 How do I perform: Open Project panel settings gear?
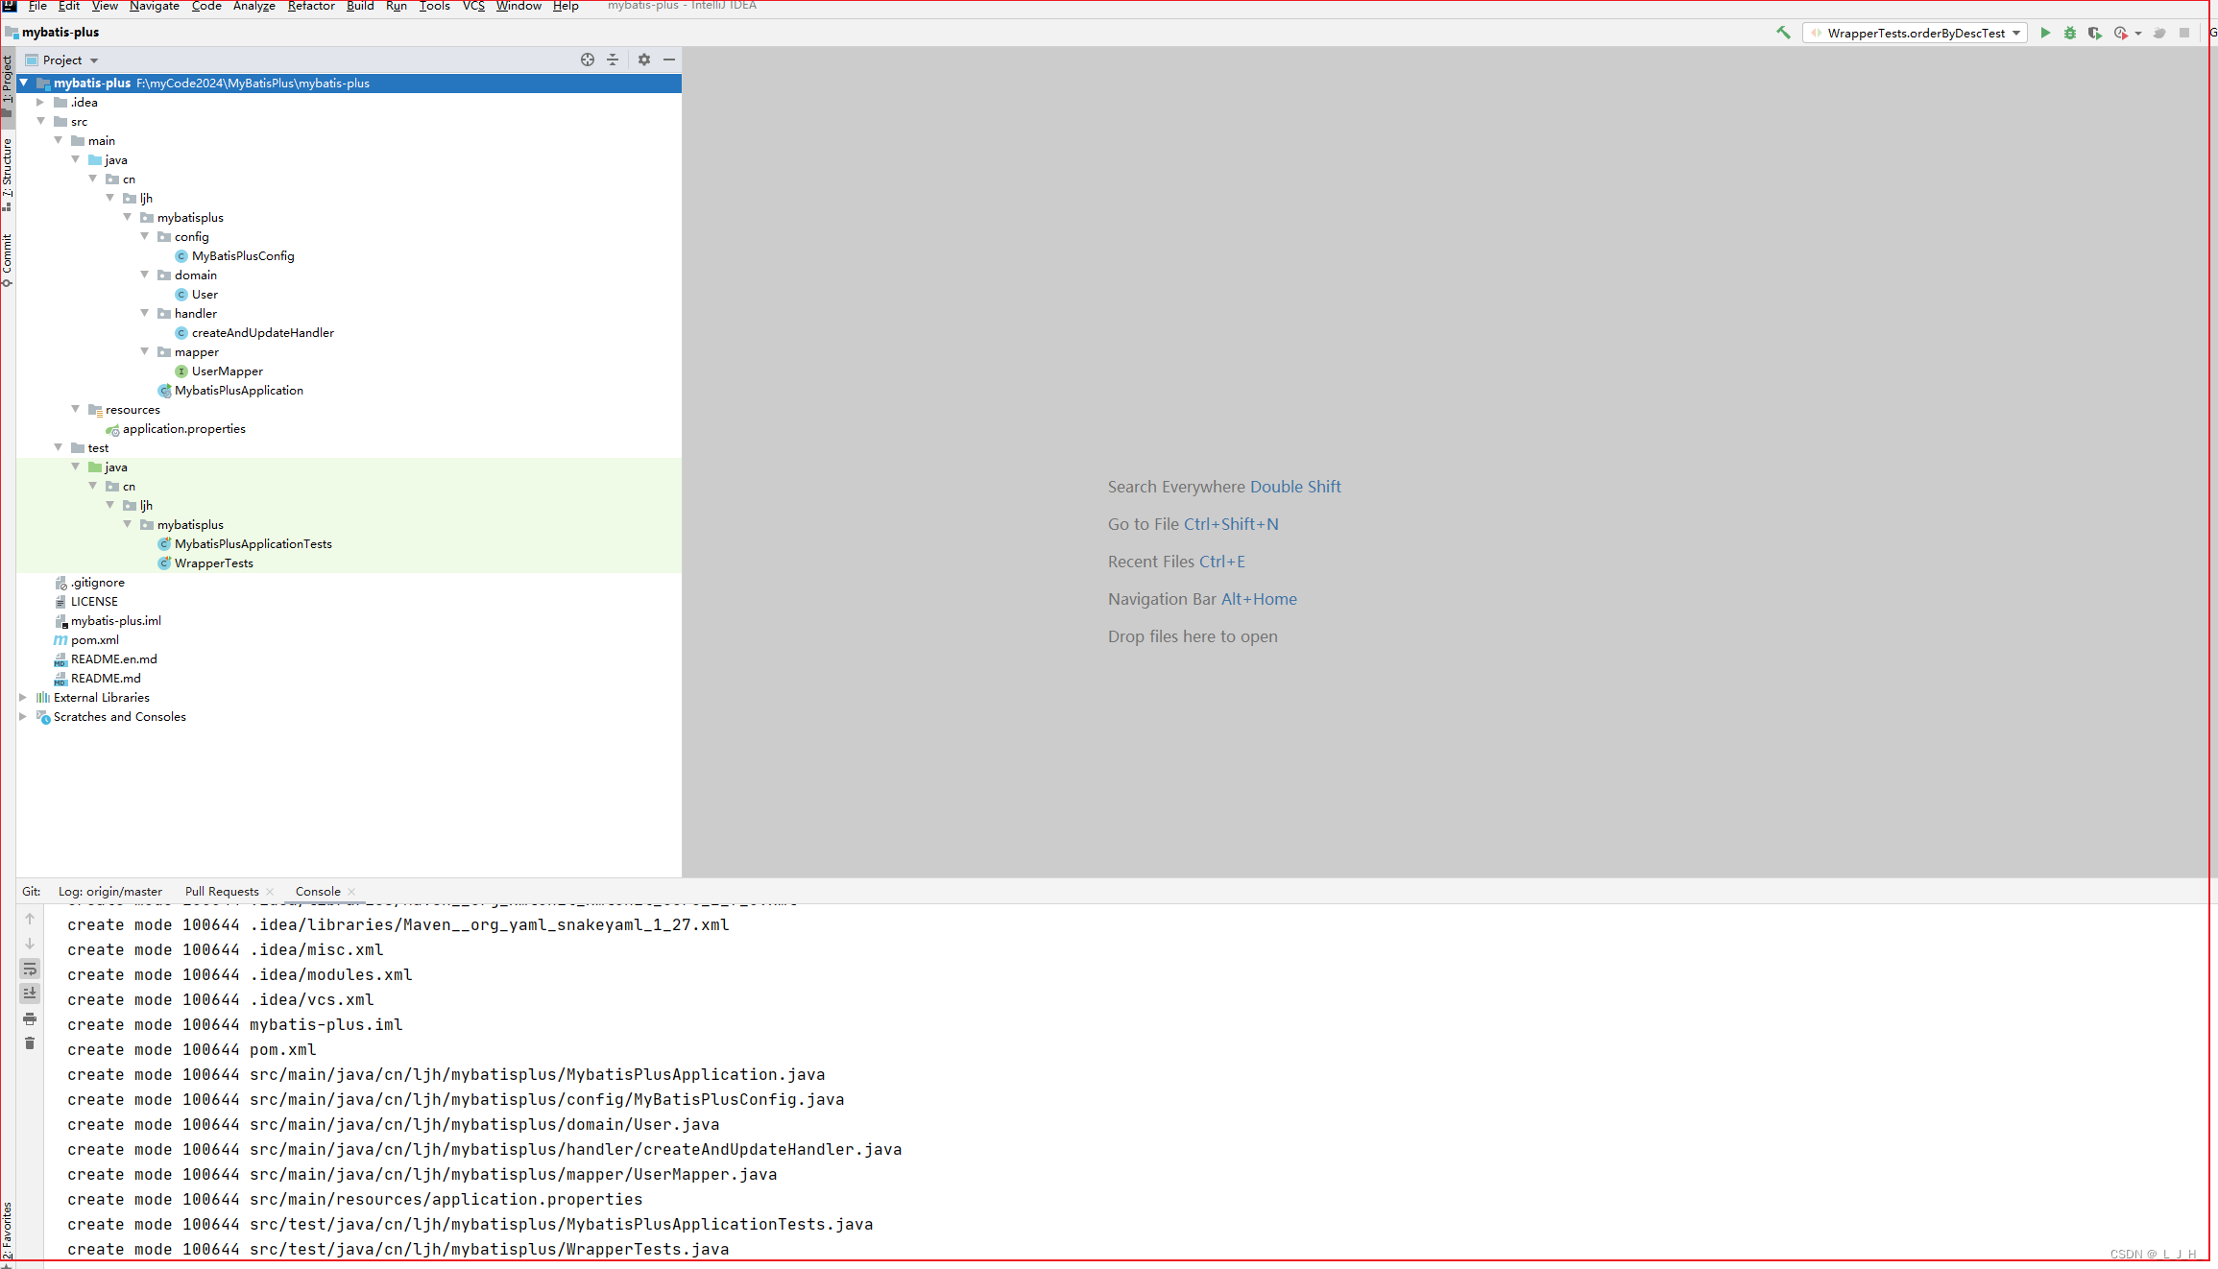point(644,60)
